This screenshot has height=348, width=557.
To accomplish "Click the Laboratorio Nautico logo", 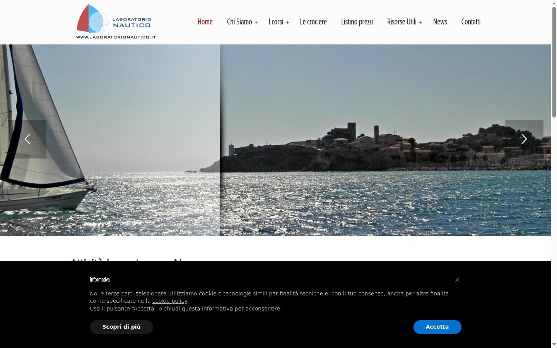I will tap(116, 22).
